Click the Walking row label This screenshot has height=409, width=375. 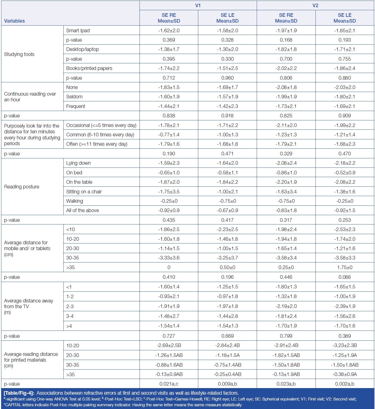pos(74,201)
